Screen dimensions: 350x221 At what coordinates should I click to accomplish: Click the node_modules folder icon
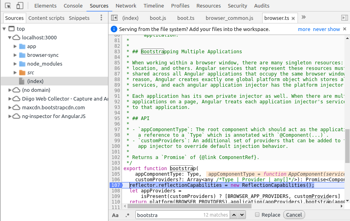(x=22, y=64)
